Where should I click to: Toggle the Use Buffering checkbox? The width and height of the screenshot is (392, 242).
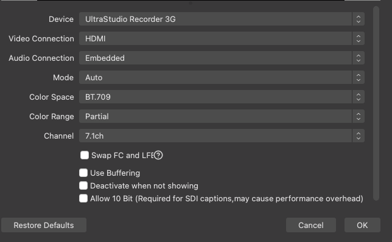pos(83,173)
